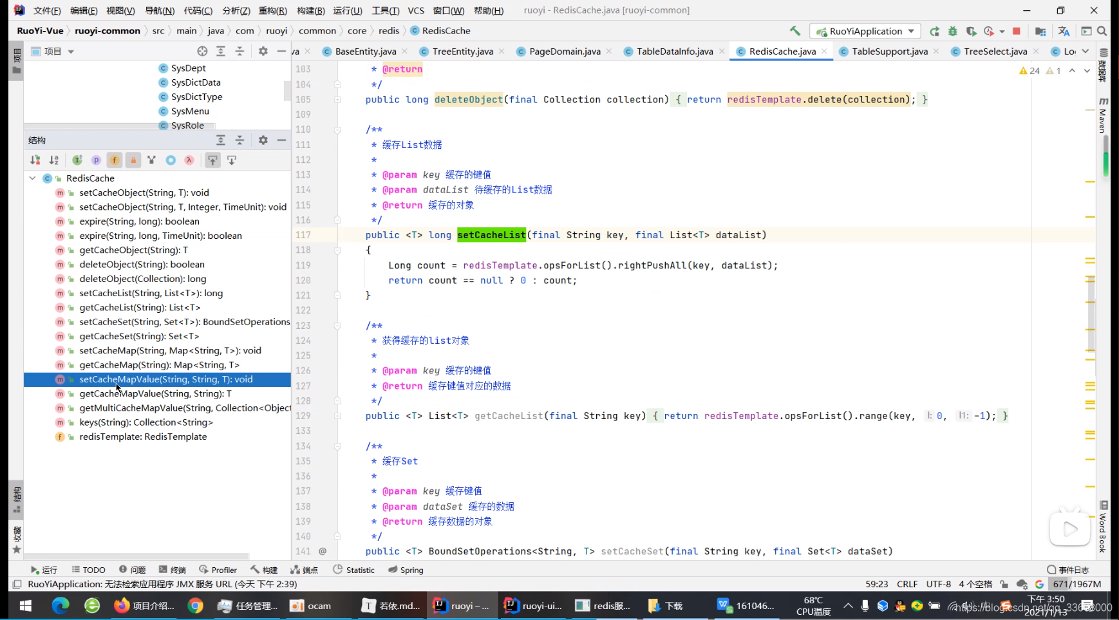Hide the project tool window
The width and height of the screenshot is (1119, 620).
click(x=281, y=51)
